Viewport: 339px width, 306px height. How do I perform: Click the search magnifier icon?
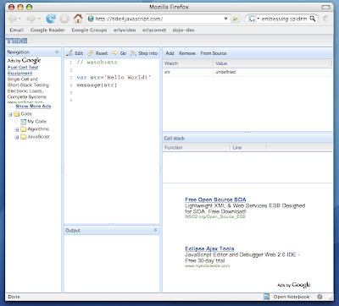[312, 19]
